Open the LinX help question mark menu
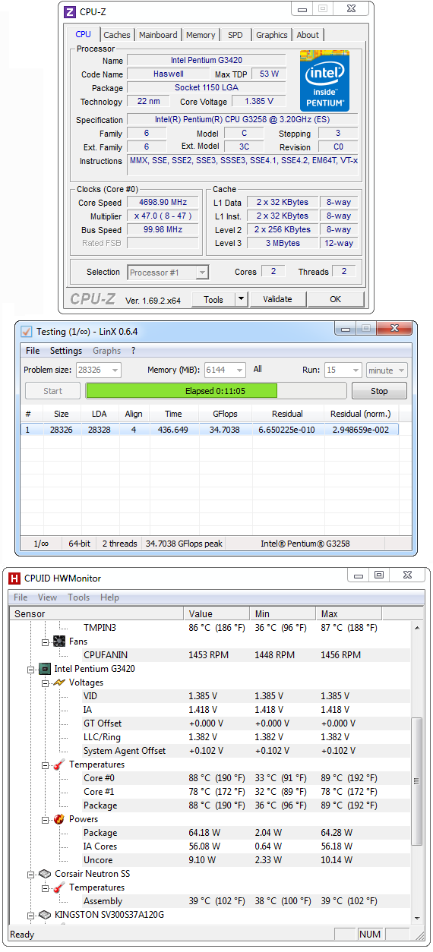This screenshot has height=952, width=433. coord(134,351)
